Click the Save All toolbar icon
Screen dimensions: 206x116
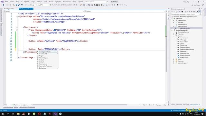click(19, 5)
